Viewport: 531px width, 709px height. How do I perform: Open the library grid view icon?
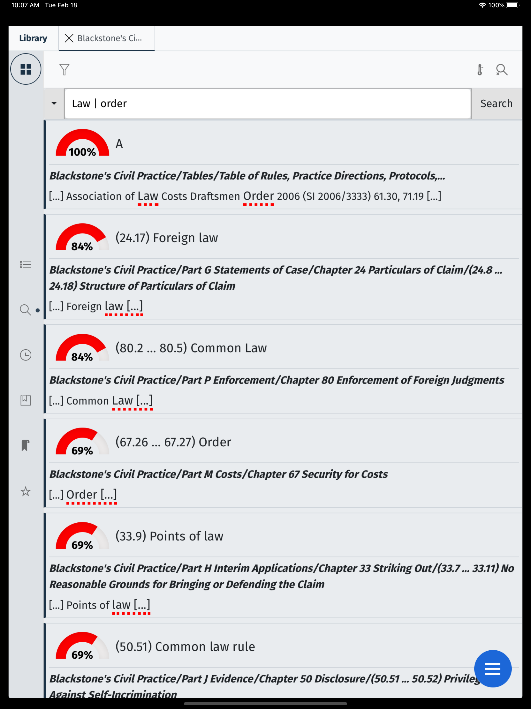point(26,69)
